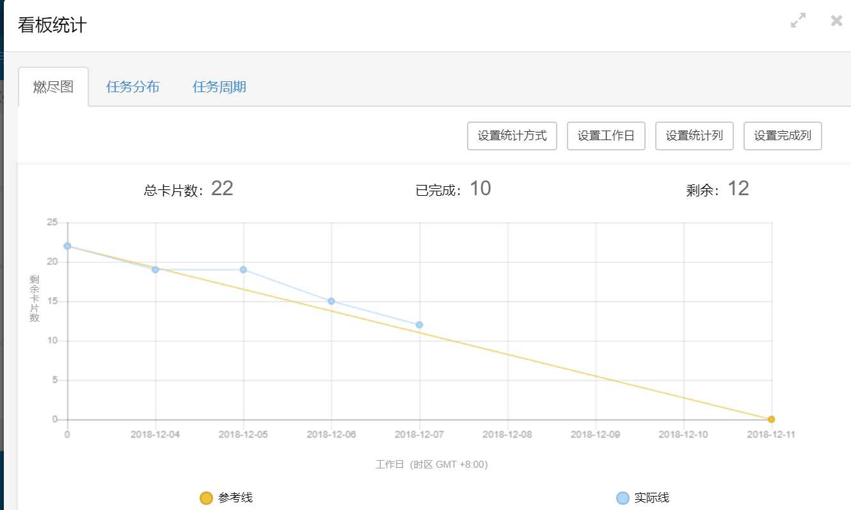Switch to the 燃尽图 tab
Image resolution: width=851 pixels, height=510 pixels.
coord(53,87)
